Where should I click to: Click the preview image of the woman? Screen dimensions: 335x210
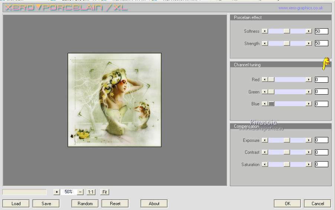114,100
